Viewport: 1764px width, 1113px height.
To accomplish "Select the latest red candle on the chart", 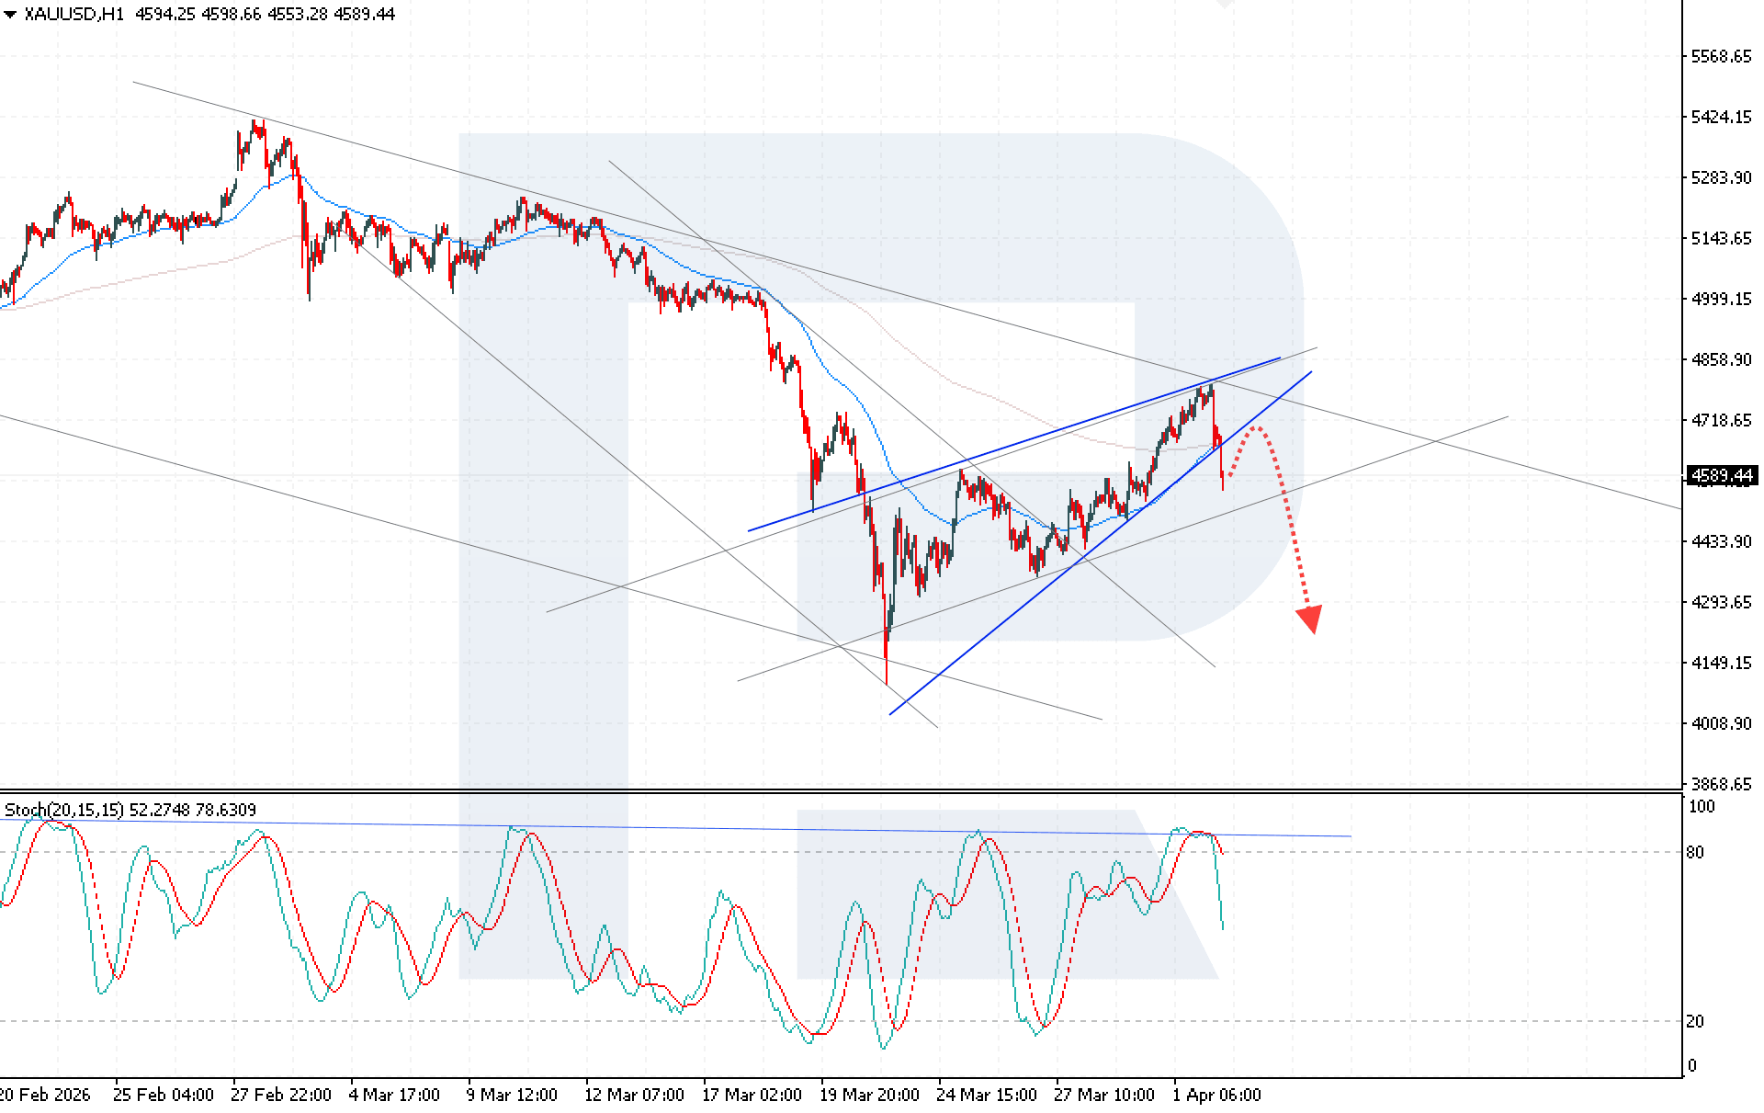I will (1222, 450).
